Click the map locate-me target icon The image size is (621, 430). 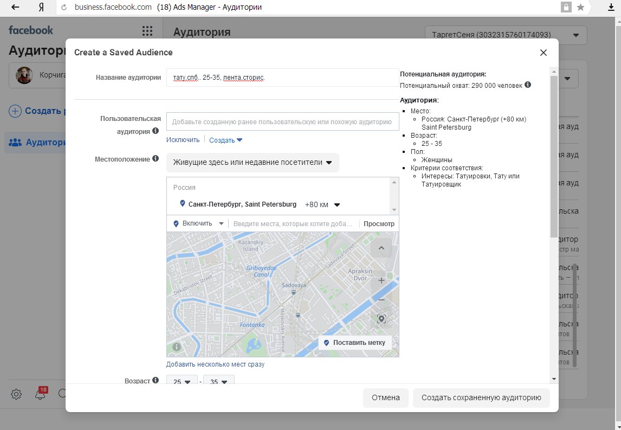[x=381, y=319]
